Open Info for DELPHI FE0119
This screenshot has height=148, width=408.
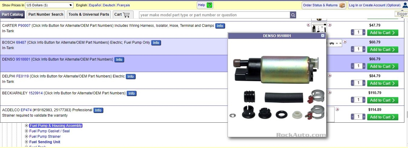(131, 77)
